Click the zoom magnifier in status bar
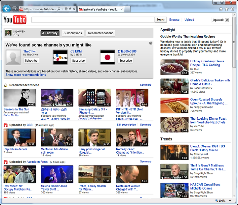 coord(217,201)
